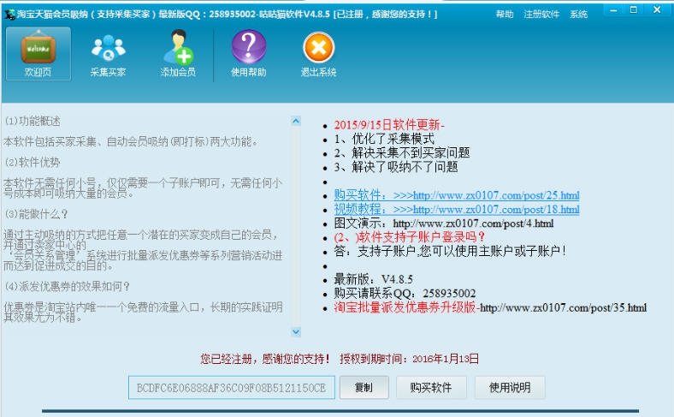Click the (2、)软件支持子账户登录吗 question text
674x417 pixels.
tap(409, 237)
